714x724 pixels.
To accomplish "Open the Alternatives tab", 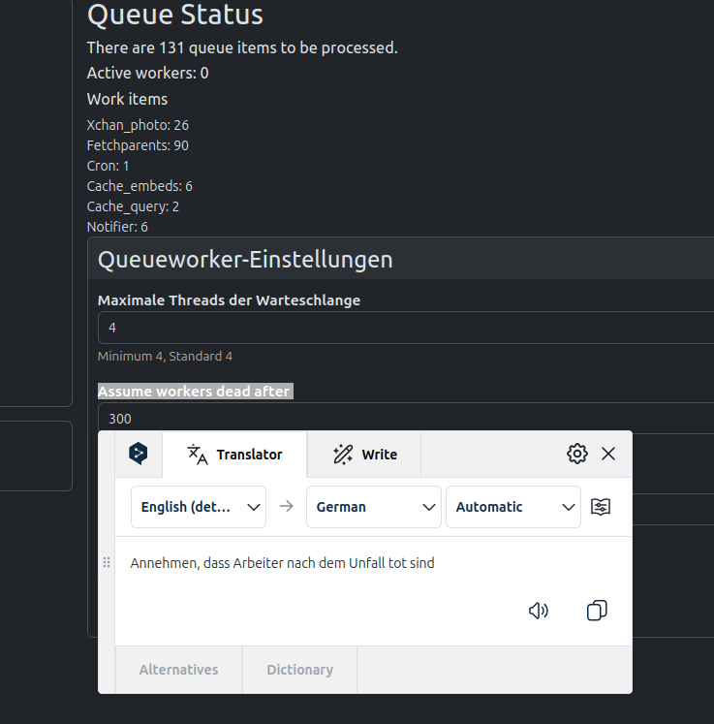I will pyautogui.click(x=178, y=670).
